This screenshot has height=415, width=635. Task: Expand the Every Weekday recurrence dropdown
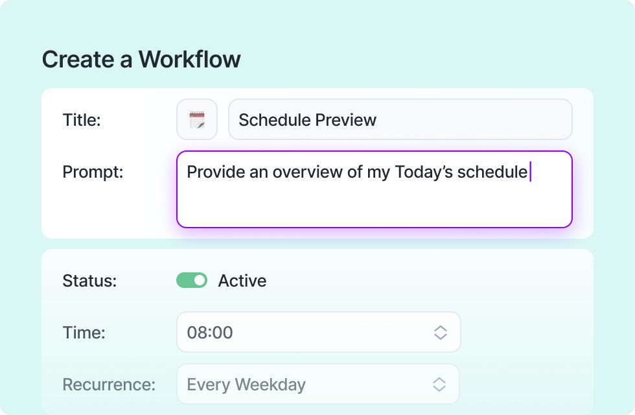(x=318, y=384)
